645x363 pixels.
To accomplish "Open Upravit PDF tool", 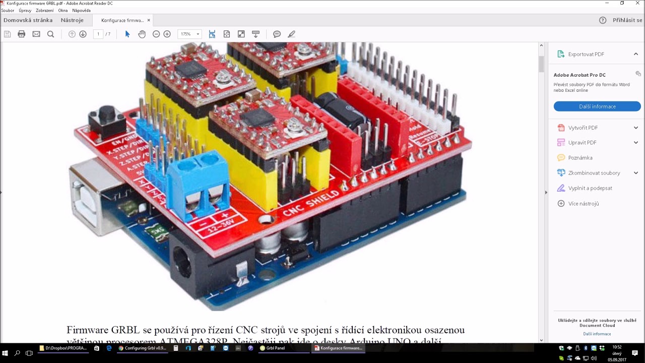I will [583, 143].
